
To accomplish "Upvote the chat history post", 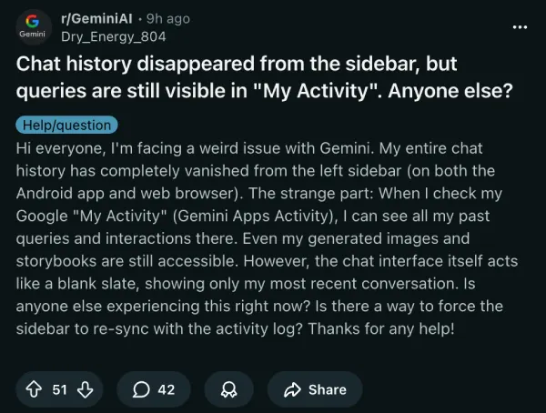I will [35, 389].
